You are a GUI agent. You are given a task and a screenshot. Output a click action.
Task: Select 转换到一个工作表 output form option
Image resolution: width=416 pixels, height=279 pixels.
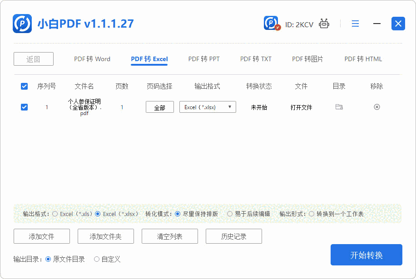point(311,214)
